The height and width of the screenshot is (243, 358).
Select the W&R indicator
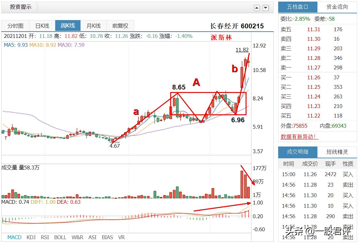77,237
